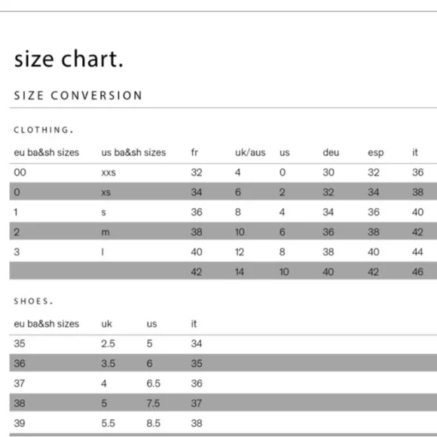Select 'us ba&sh sizes' clothing column header
This screenshot has width=437, height=437.
coord(133,152)
